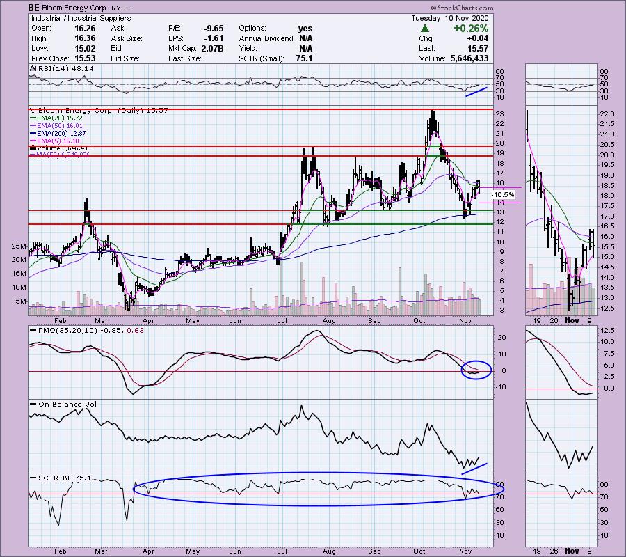Click the Yield N/A value
The height and width of the screenshot is (557, 626).
(x=305, y=48)
